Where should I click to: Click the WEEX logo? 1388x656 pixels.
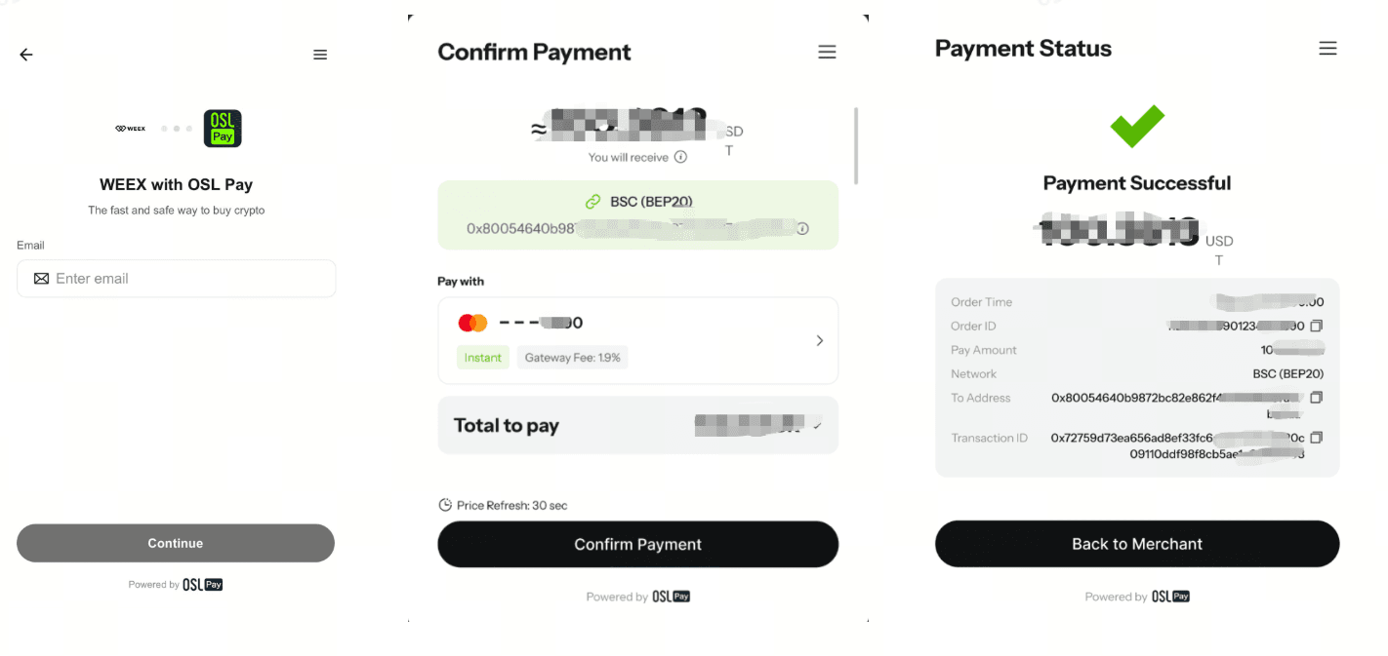point(130,129)
